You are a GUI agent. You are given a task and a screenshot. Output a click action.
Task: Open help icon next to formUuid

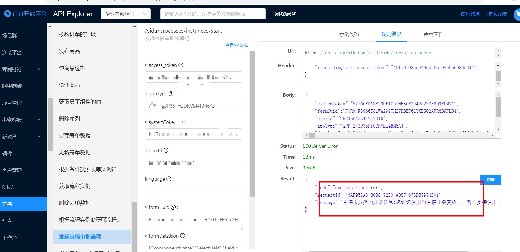(173, 207)
